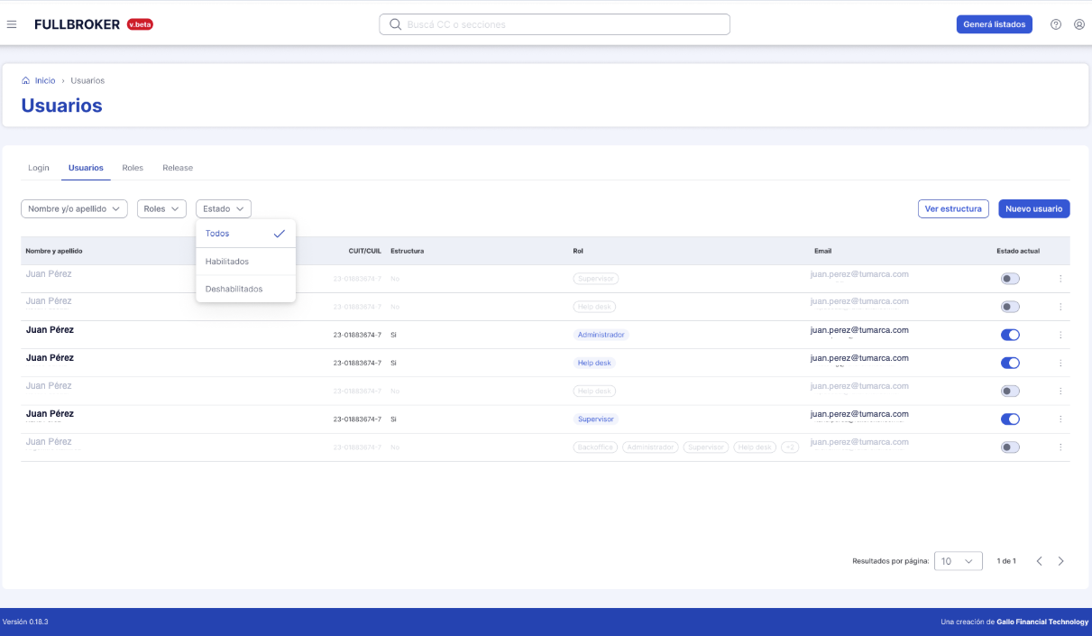Viewport: 1092px width, 636px height.
Task: Click Gallo Financial Technology footer text
Action: (1042, 622)
